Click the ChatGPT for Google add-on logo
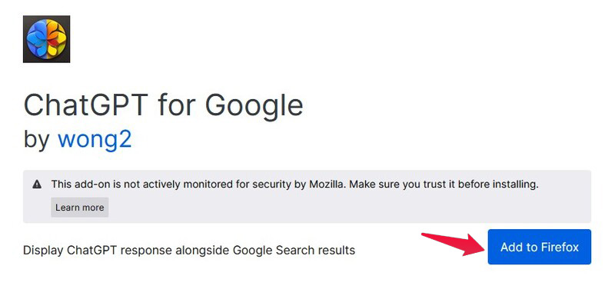The height and width of the screenshot is (289, 615). pos(46,39)
